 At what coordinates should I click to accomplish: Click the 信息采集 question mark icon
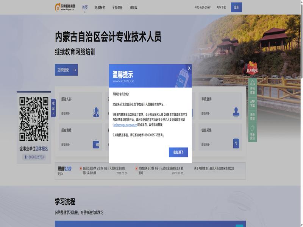[x=236, y=143]
